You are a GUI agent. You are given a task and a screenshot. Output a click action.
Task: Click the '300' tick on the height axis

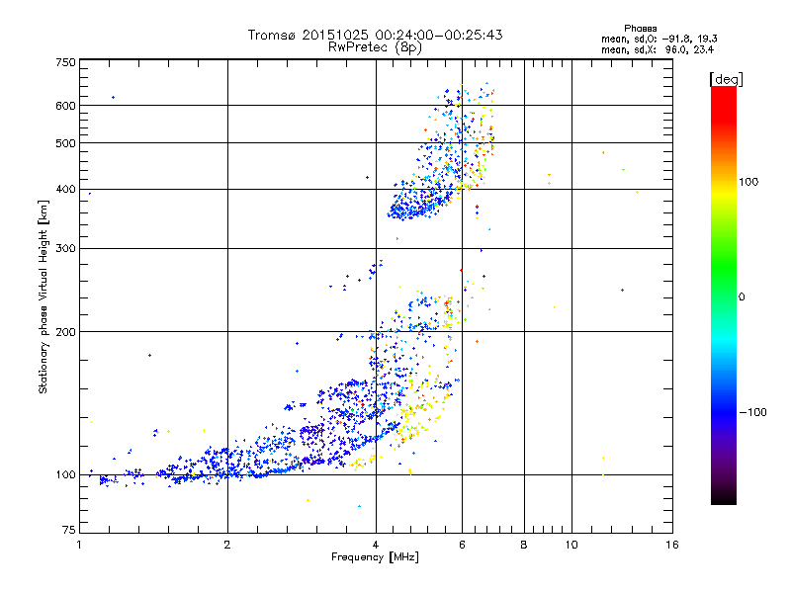pyautogui.click(x=65, y=248)
